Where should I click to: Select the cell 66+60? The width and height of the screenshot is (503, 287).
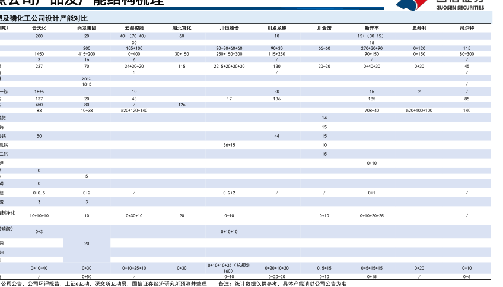click(324, 48)
